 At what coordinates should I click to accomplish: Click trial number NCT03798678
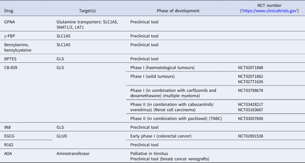[250, 90]
